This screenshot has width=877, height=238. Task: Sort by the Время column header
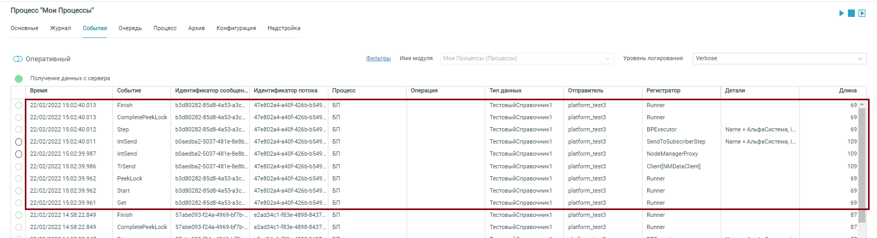(39, 91)
